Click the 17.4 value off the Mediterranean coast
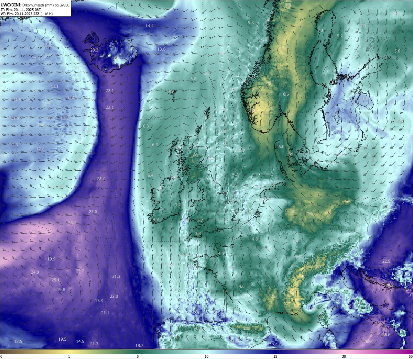Image resolution: width=413 pixels, height=359 pixels. click(274, 345)
